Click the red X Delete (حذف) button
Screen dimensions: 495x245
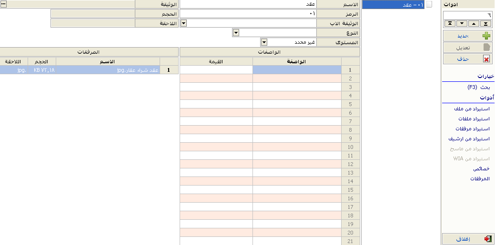(x=467, y=59)
